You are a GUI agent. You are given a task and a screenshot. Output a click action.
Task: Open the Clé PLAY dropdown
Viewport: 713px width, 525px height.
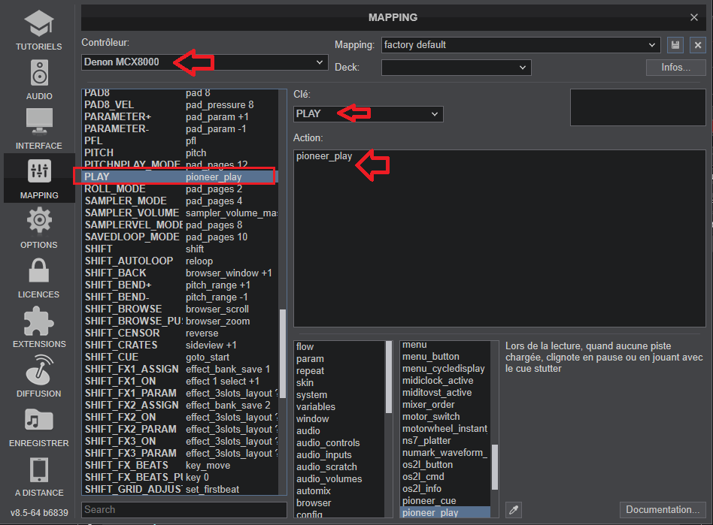click(369, 114)
